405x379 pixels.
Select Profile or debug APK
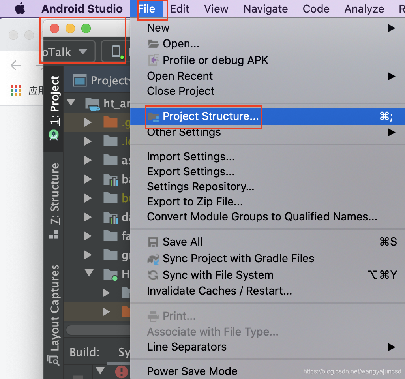pyautogui.click(x=268, y=60)
